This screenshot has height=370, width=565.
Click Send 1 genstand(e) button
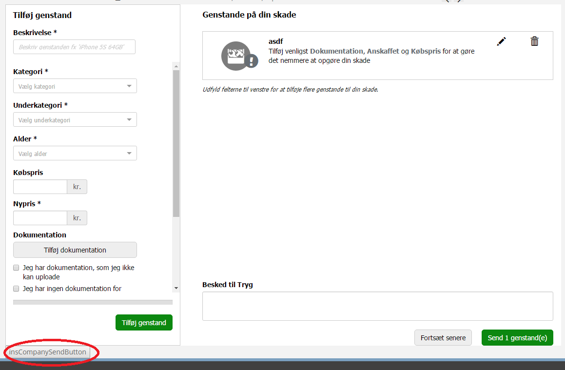[x=517, y=337]
